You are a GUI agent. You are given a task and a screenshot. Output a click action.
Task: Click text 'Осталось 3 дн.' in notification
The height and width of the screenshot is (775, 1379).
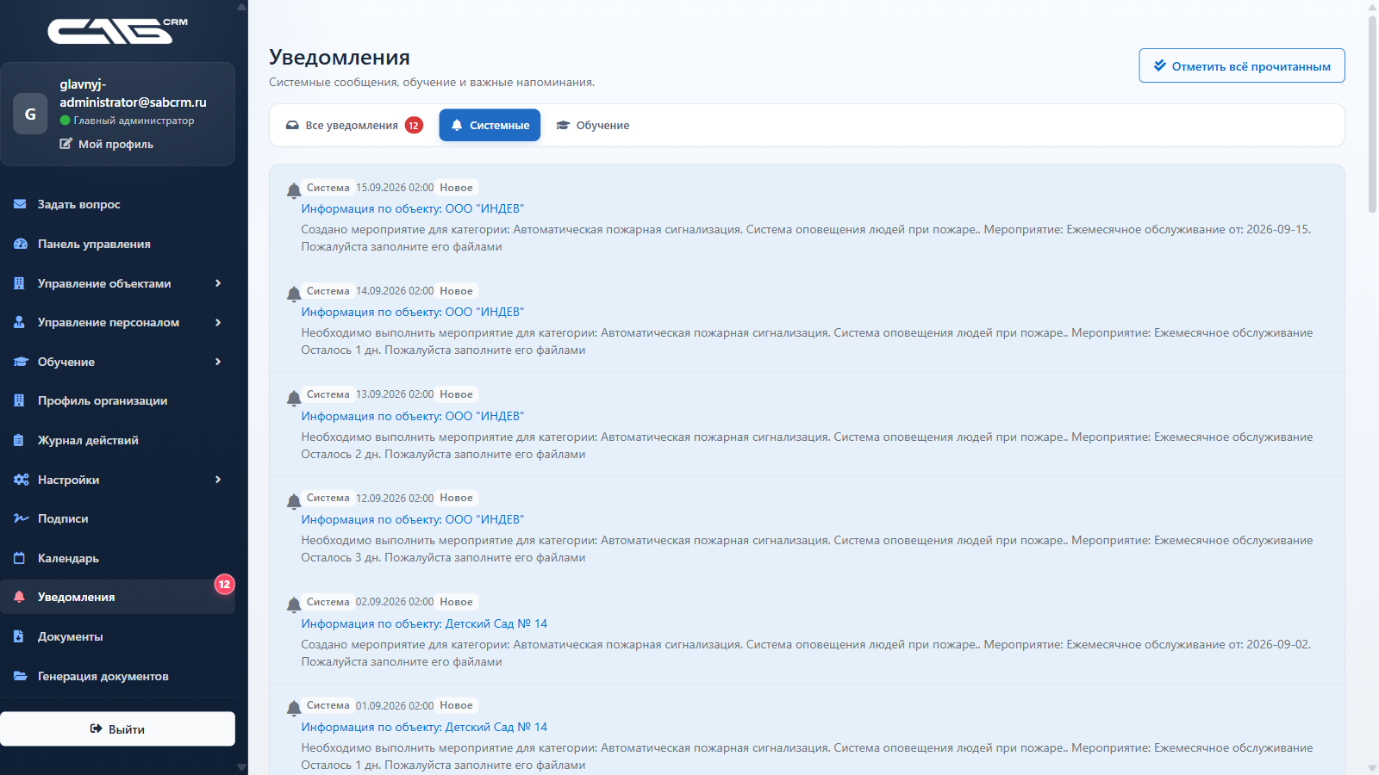(341, 557)
